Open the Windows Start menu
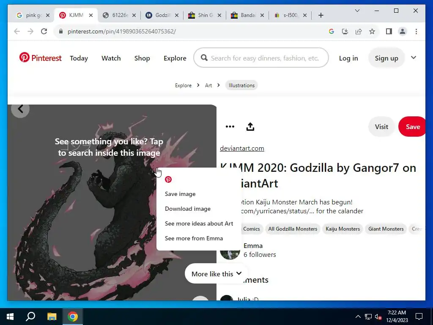Screen dimensions: 433x325 [10, 317]
